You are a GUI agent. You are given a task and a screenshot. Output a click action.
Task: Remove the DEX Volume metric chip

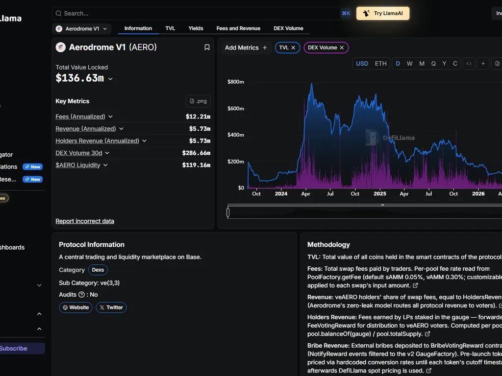(342, 47)
